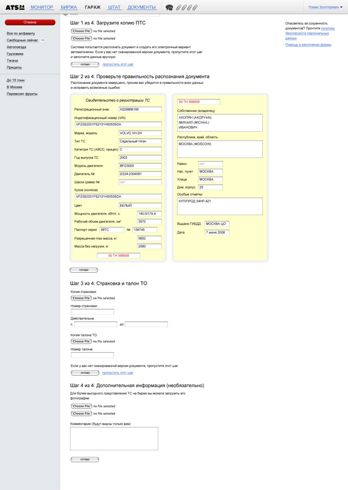The width and height of the screenshot is (348, 490).
Task: Edit Марка, модель field VOLVO VH-2H
Action: coord(140,133)
